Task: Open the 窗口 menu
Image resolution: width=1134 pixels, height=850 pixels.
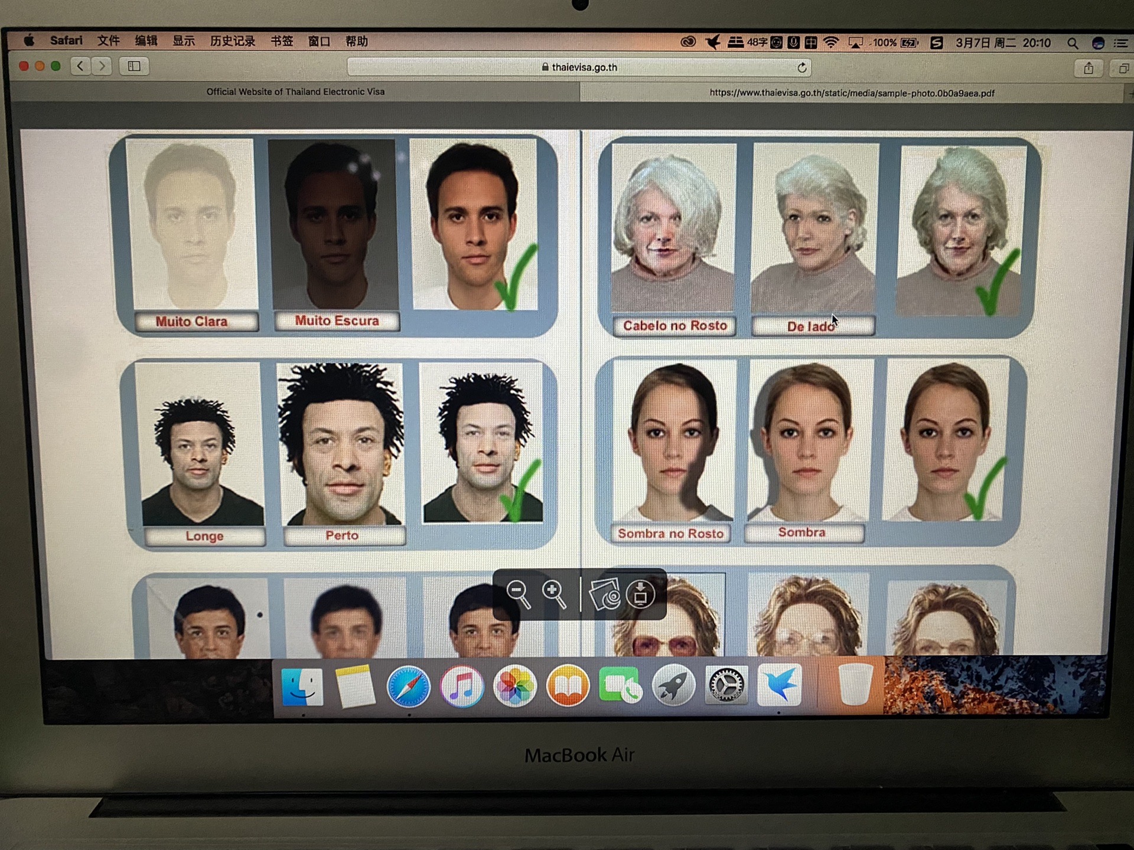Action: tap(320, 41)
